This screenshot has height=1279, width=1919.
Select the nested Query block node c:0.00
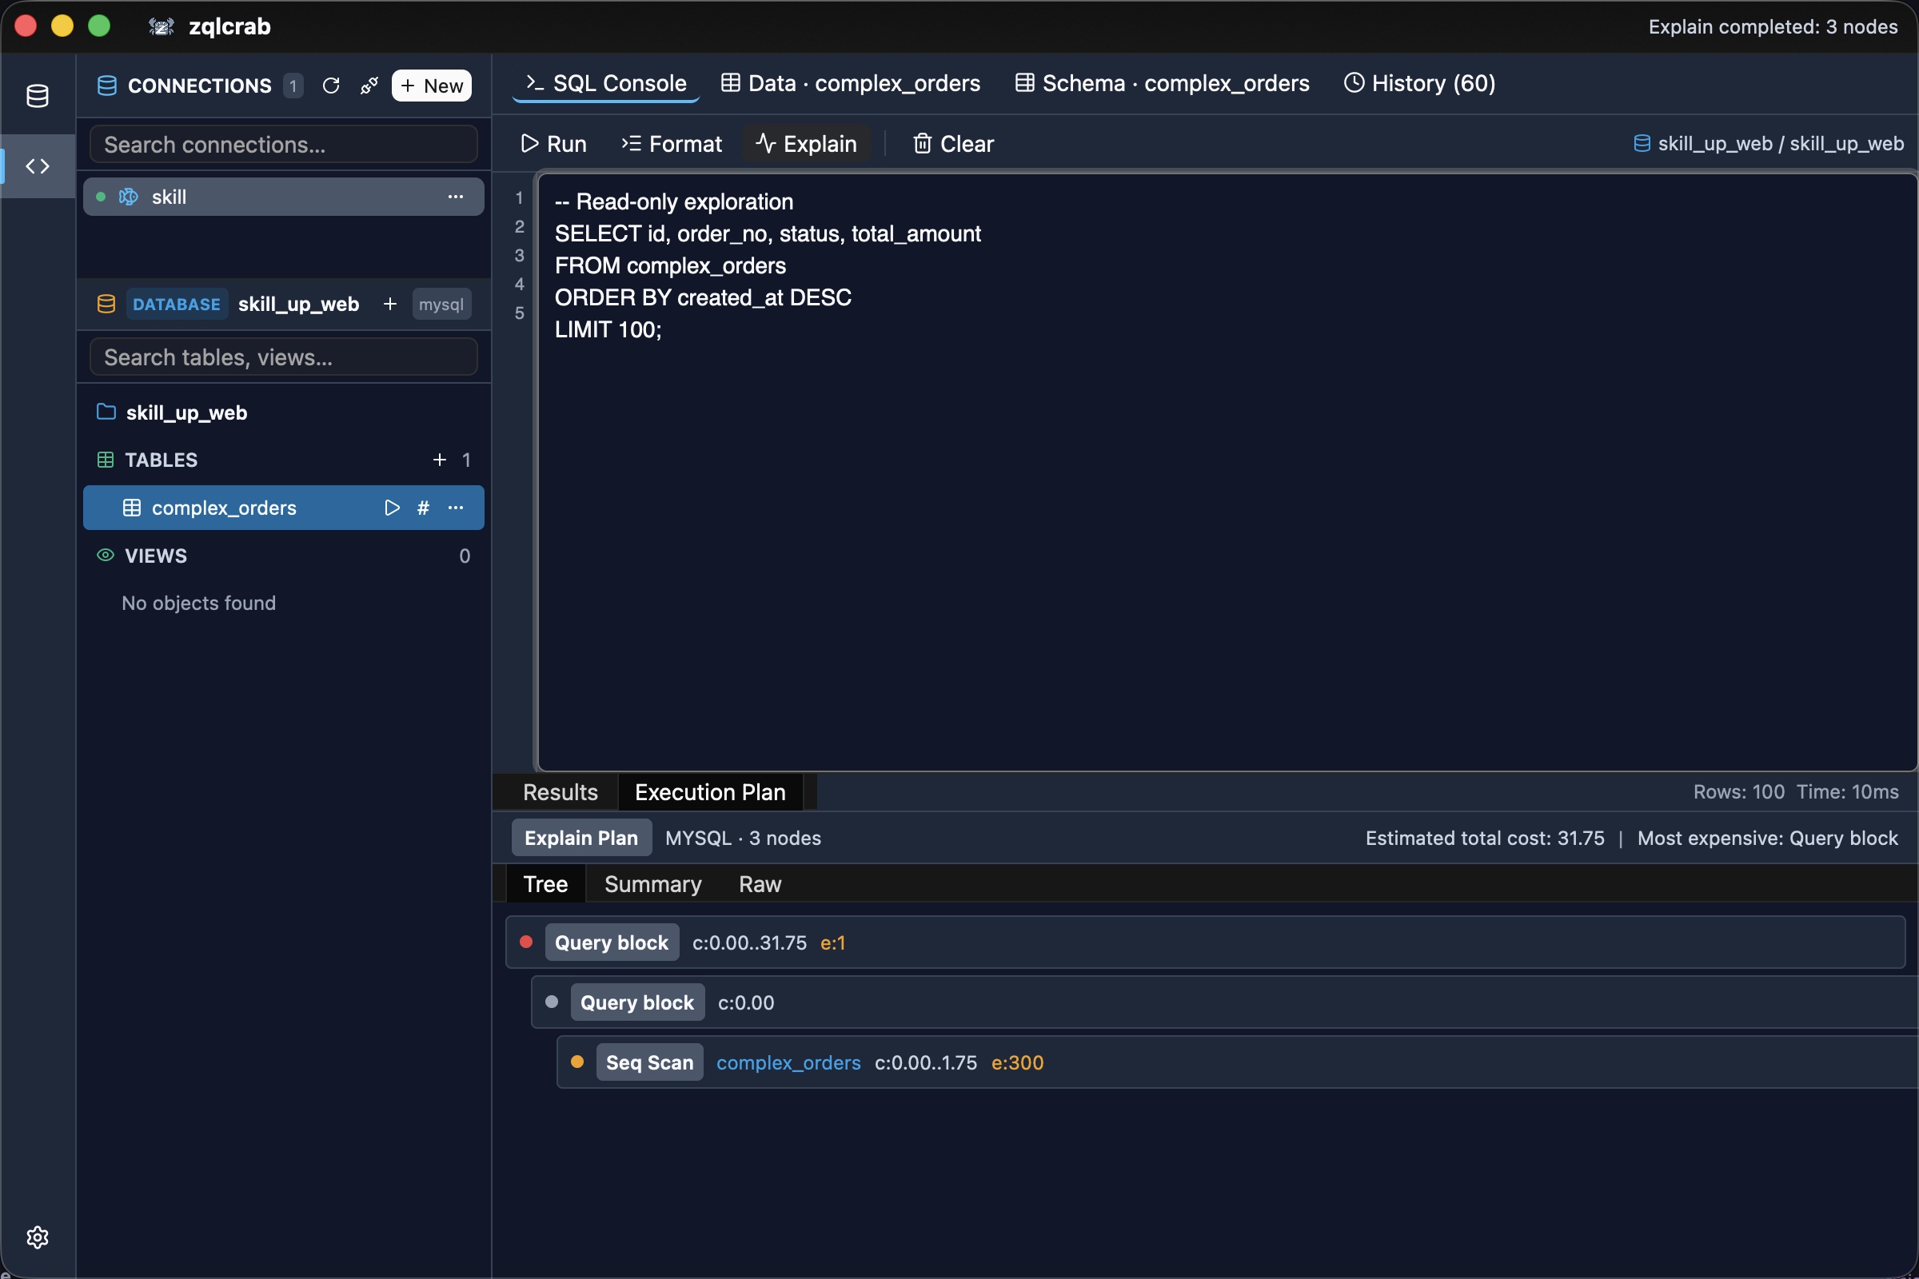1224,1002
